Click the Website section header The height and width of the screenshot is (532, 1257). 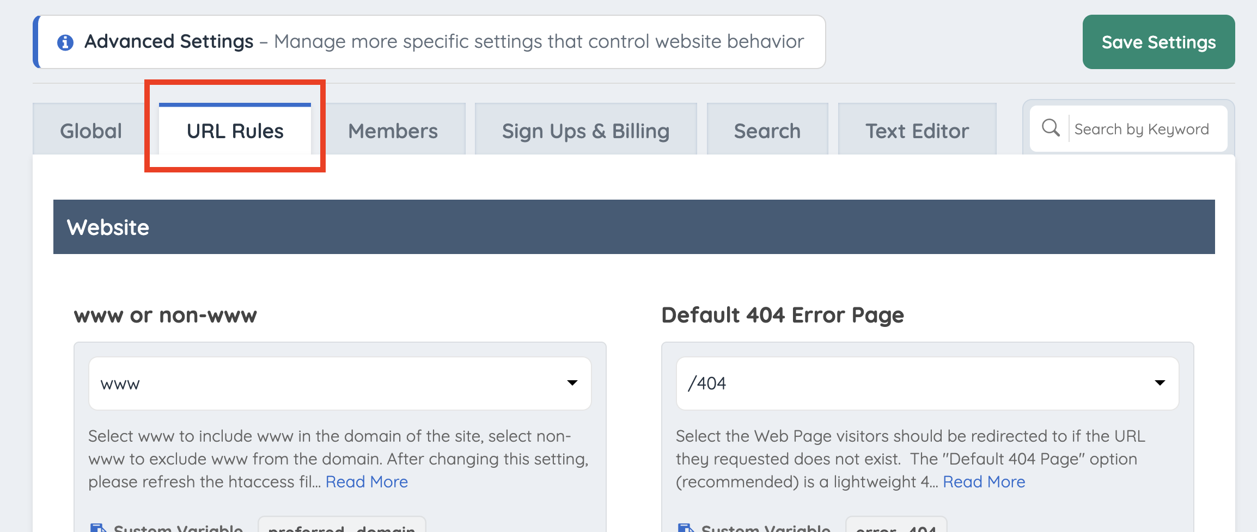tap(634, 227)
